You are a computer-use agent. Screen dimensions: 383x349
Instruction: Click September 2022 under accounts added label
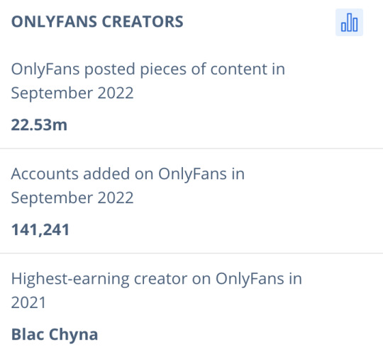[72, 198]
